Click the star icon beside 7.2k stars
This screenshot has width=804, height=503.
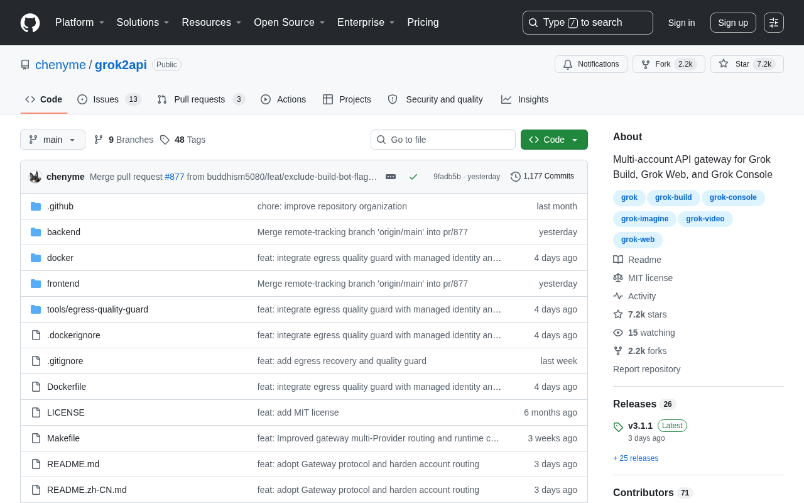coord(618,314)
